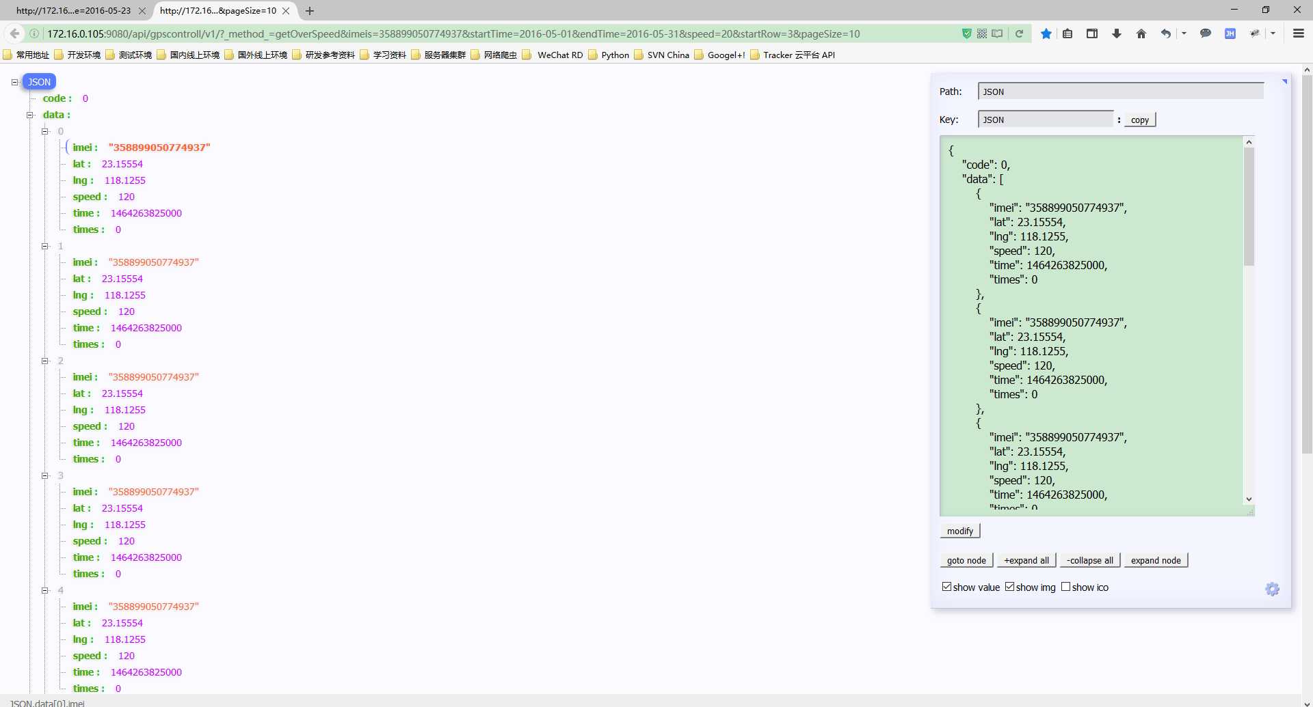Click the JSON root badge in tree
Screen dimensions: 1313x707
(40, 82)
